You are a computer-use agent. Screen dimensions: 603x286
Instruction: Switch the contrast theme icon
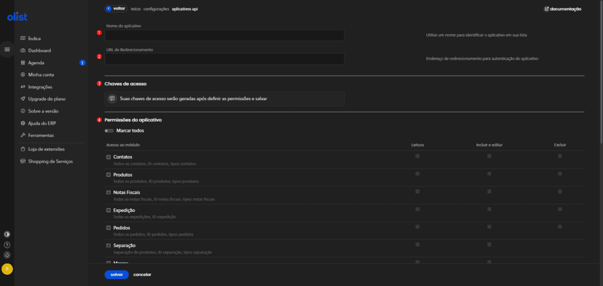(x=7, y=234)
